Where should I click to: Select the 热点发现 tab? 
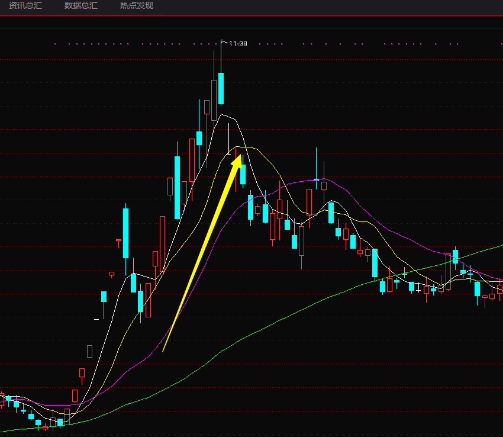coord(137,5)
